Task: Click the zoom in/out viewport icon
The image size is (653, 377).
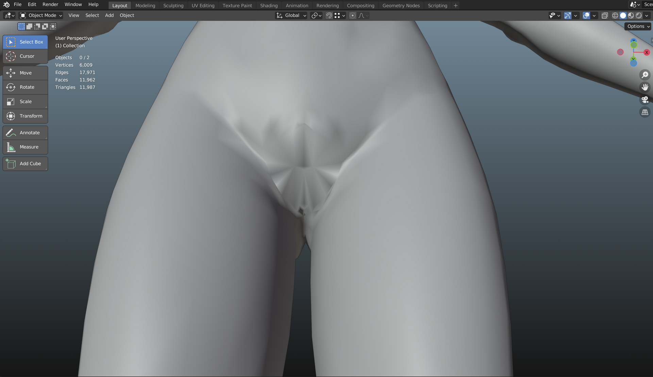Action: pos(644,75)
